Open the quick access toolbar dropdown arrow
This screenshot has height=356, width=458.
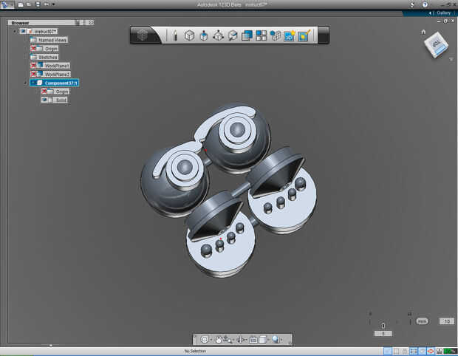click(53, 4)
